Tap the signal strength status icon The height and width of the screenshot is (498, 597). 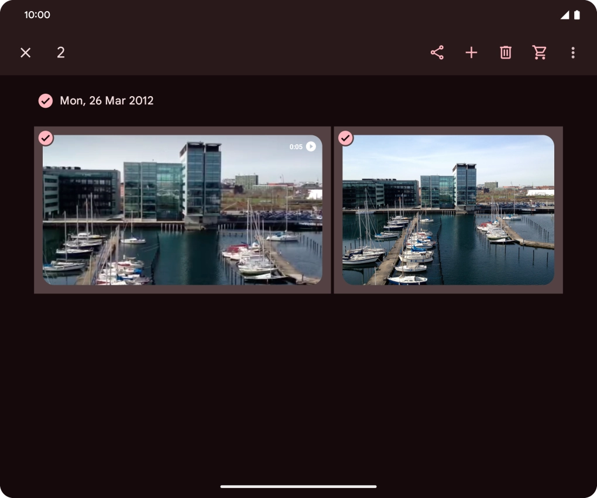(564, 15)
